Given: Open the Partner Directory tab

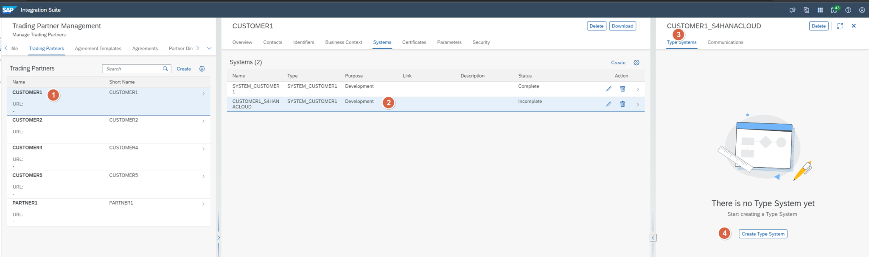Looking at the screenshot, I should click(x=181, y=48).
